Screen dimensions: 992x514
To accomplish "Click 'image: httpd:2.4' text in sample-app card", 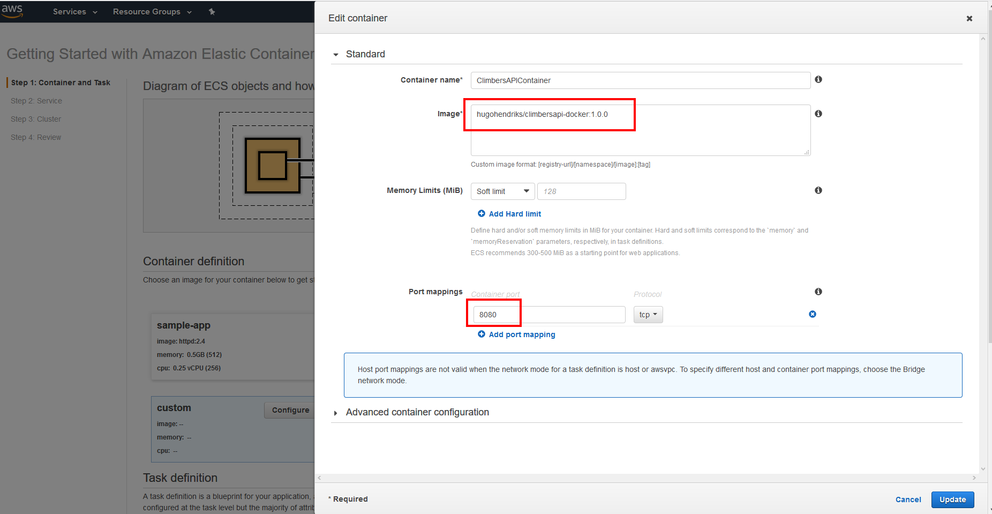I will pos(181,341).
